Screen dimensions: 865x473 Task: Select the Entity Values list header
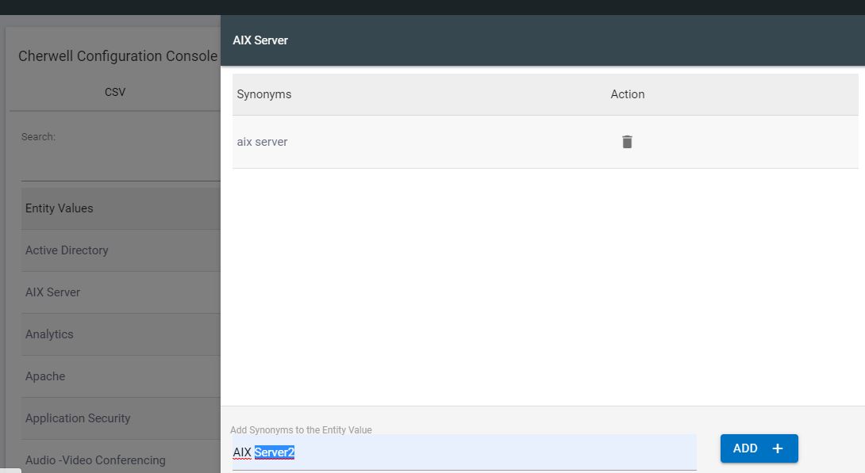point(60,208)
